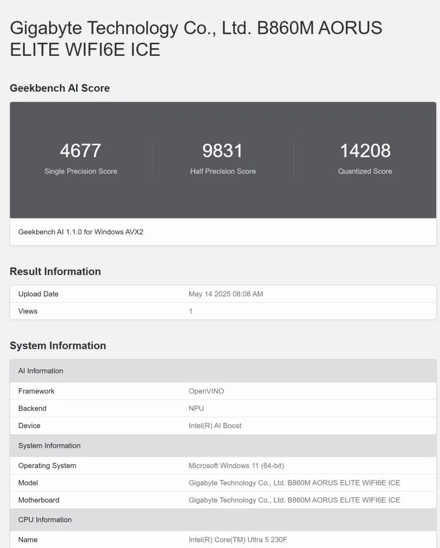
Task: Select the Intel(R) Core(TM) Ultra 5 230F value
Action: click(x=238, y=540)
